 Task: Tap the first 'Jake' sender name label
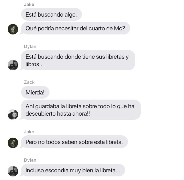29,4
